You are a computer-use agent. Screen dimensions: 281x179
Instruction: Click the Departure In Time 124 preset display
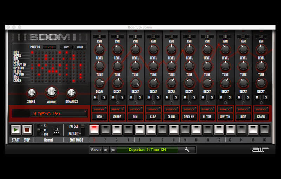coord(147,150)
